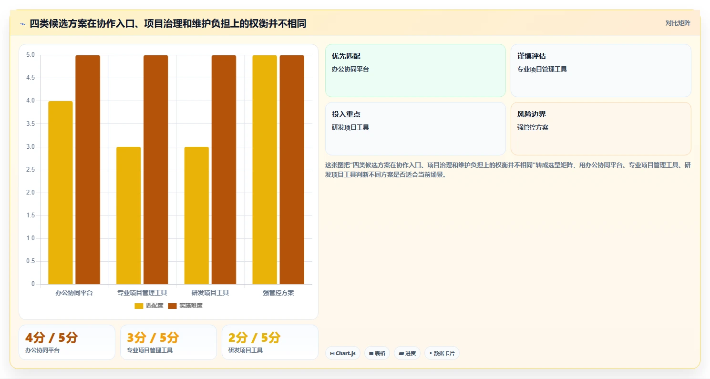Click the icon inside the Chart.js tag

pyautogui.click(x=332, y=354)
